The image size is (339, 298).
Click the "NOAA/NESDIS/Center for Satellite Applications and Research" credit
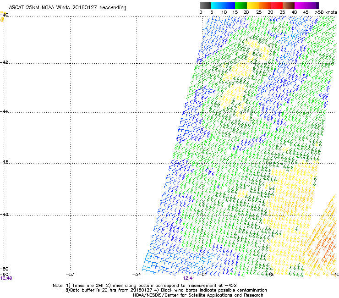coord(198,295)
